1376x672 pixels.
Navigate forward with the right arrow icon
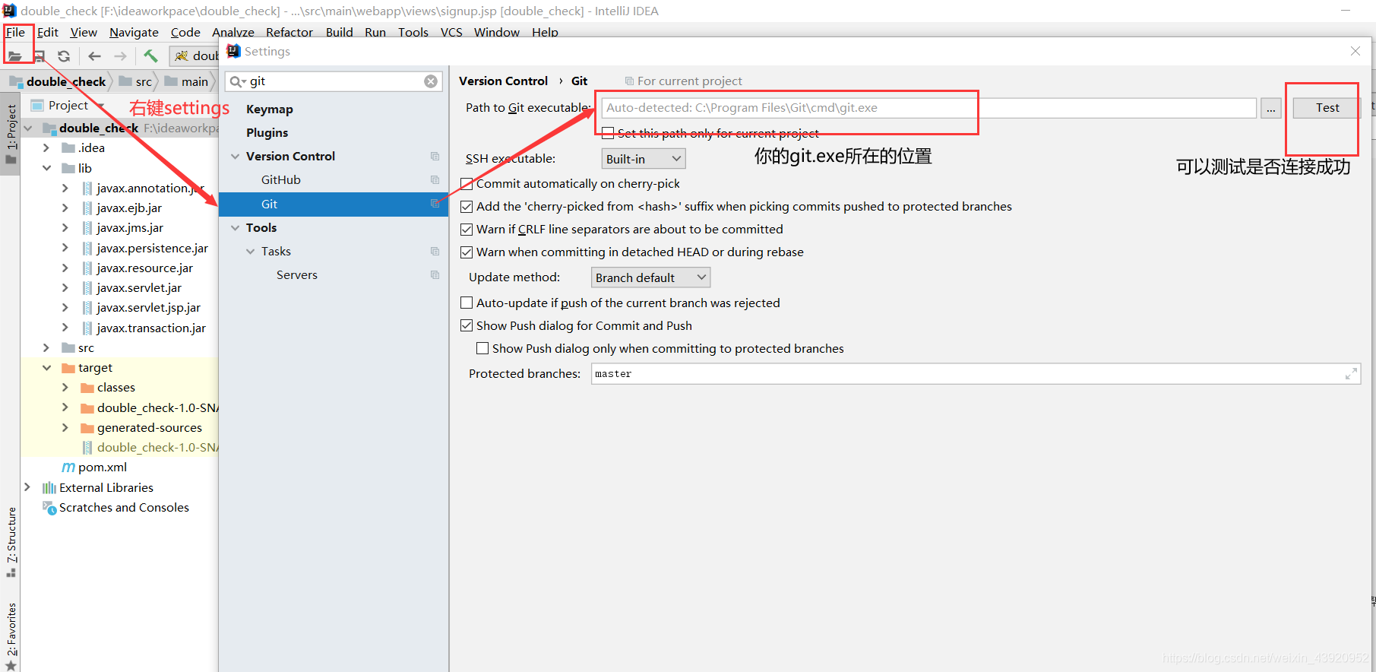pyautogui.click(x=120, y=56)
